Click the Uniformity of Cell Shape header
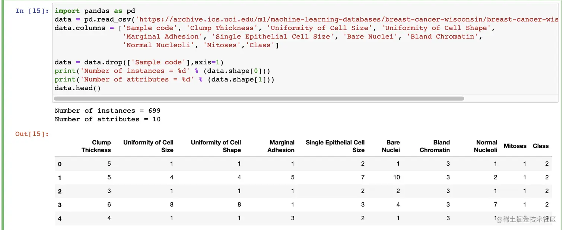 point(216,146)
